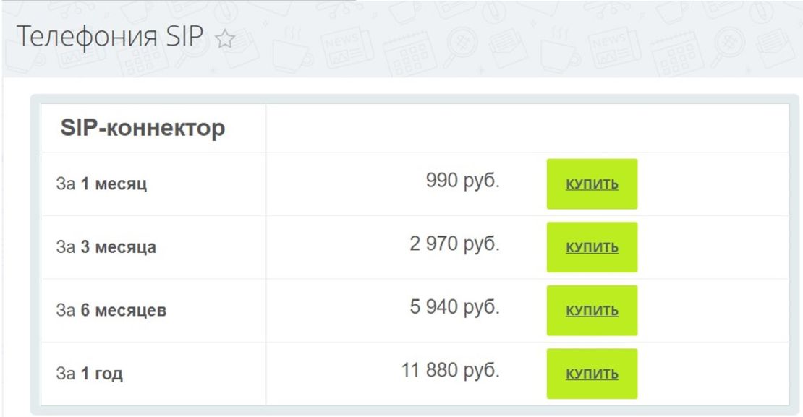Add Телефония SIP page to favorites star
The image size is (803, 417).
226,40
